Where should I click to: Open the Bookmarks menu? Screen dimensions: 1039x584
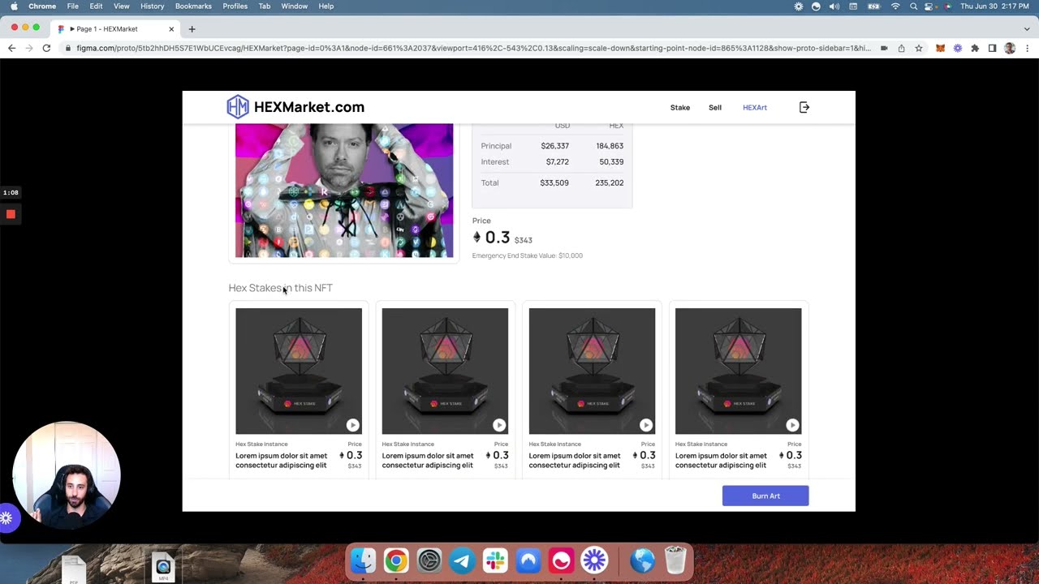(193, 6)
